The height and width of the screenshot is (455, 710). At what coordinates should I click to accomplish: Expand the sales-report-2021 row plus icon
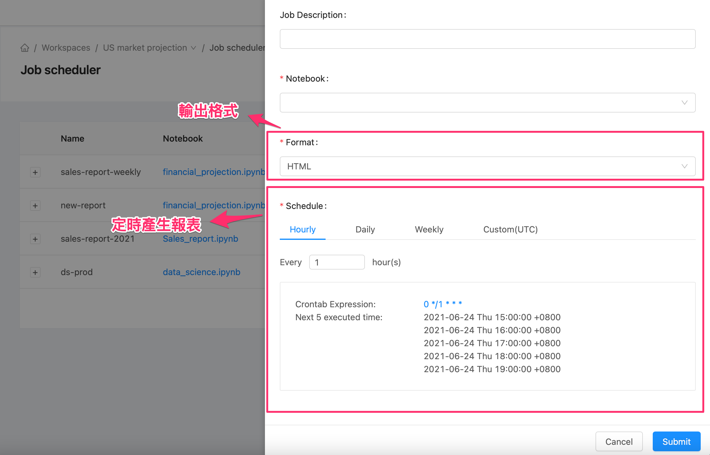(35, 239)
